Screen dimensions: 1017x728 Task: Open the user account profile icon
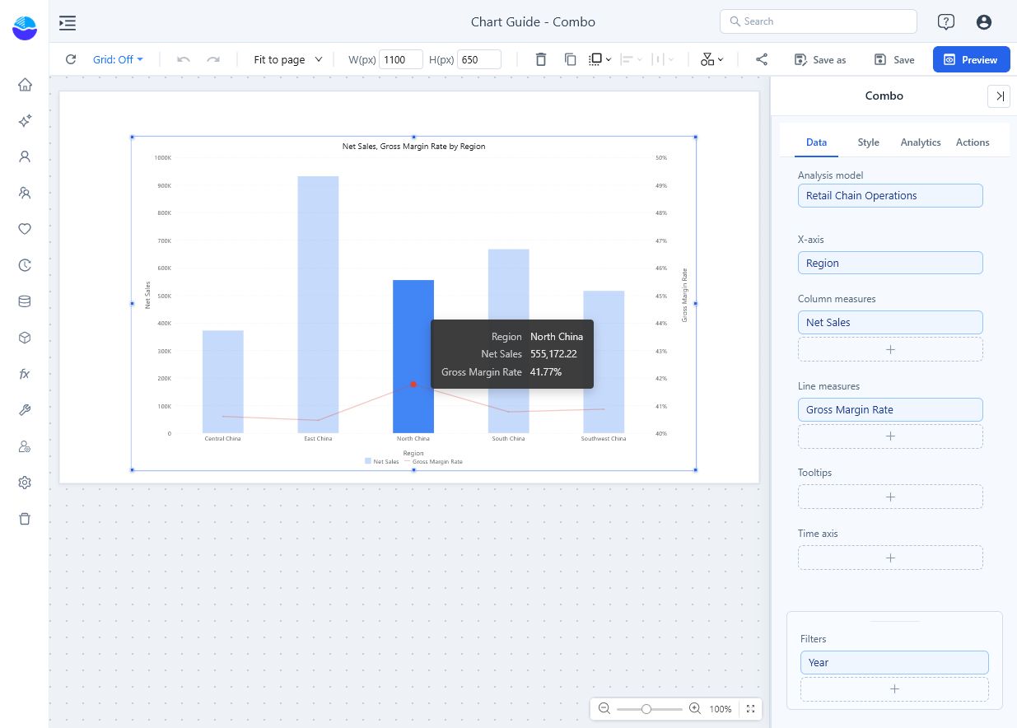coord(983,22)
